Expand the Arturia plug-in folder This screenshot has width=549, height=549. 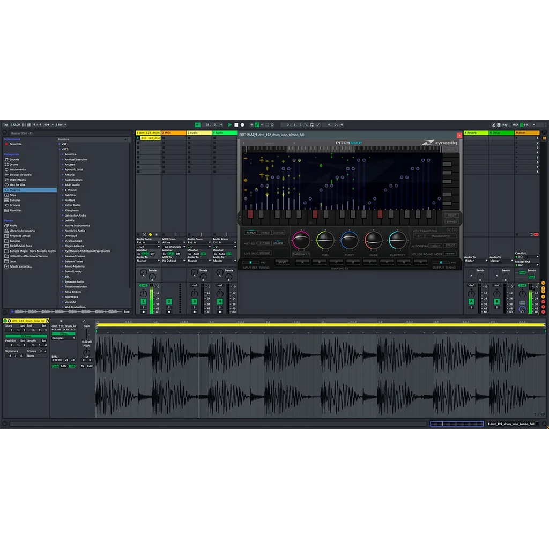(70, 175)
